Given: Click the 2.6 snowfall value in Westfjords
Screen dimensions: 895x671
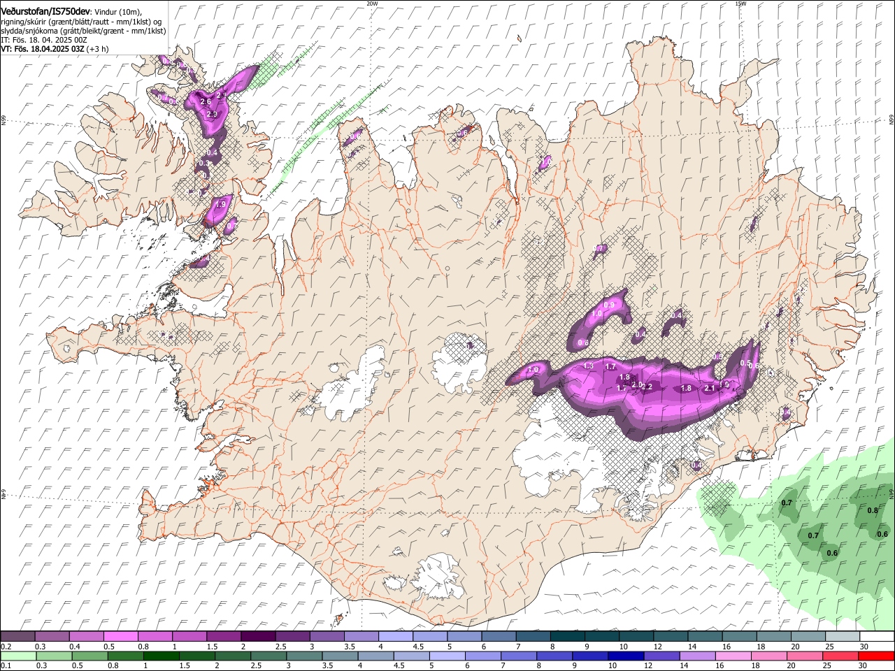Looking at the screenshot, I should tap(206, 102).
